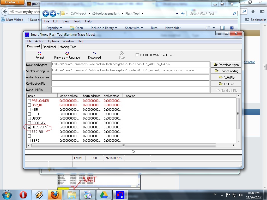Open the Options menu in Flash Tool
This screenshot has width=267, height=200.
(53, 41)
